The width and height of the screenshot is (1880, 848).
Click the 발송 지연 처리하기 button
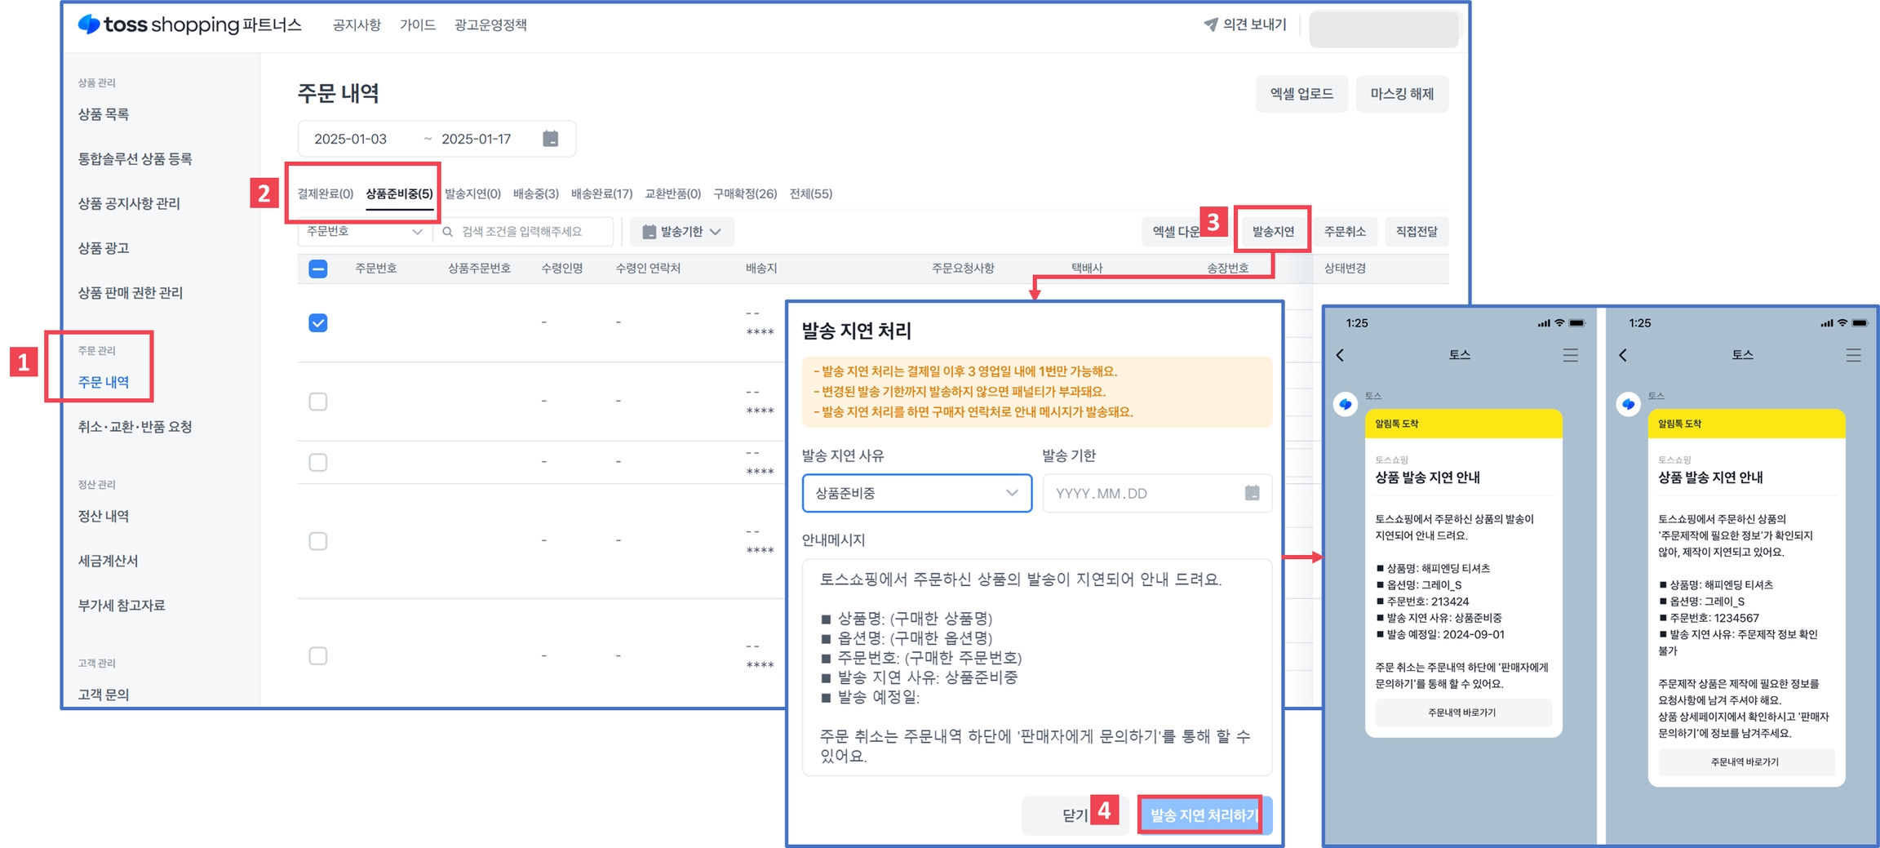(1203, 815)
